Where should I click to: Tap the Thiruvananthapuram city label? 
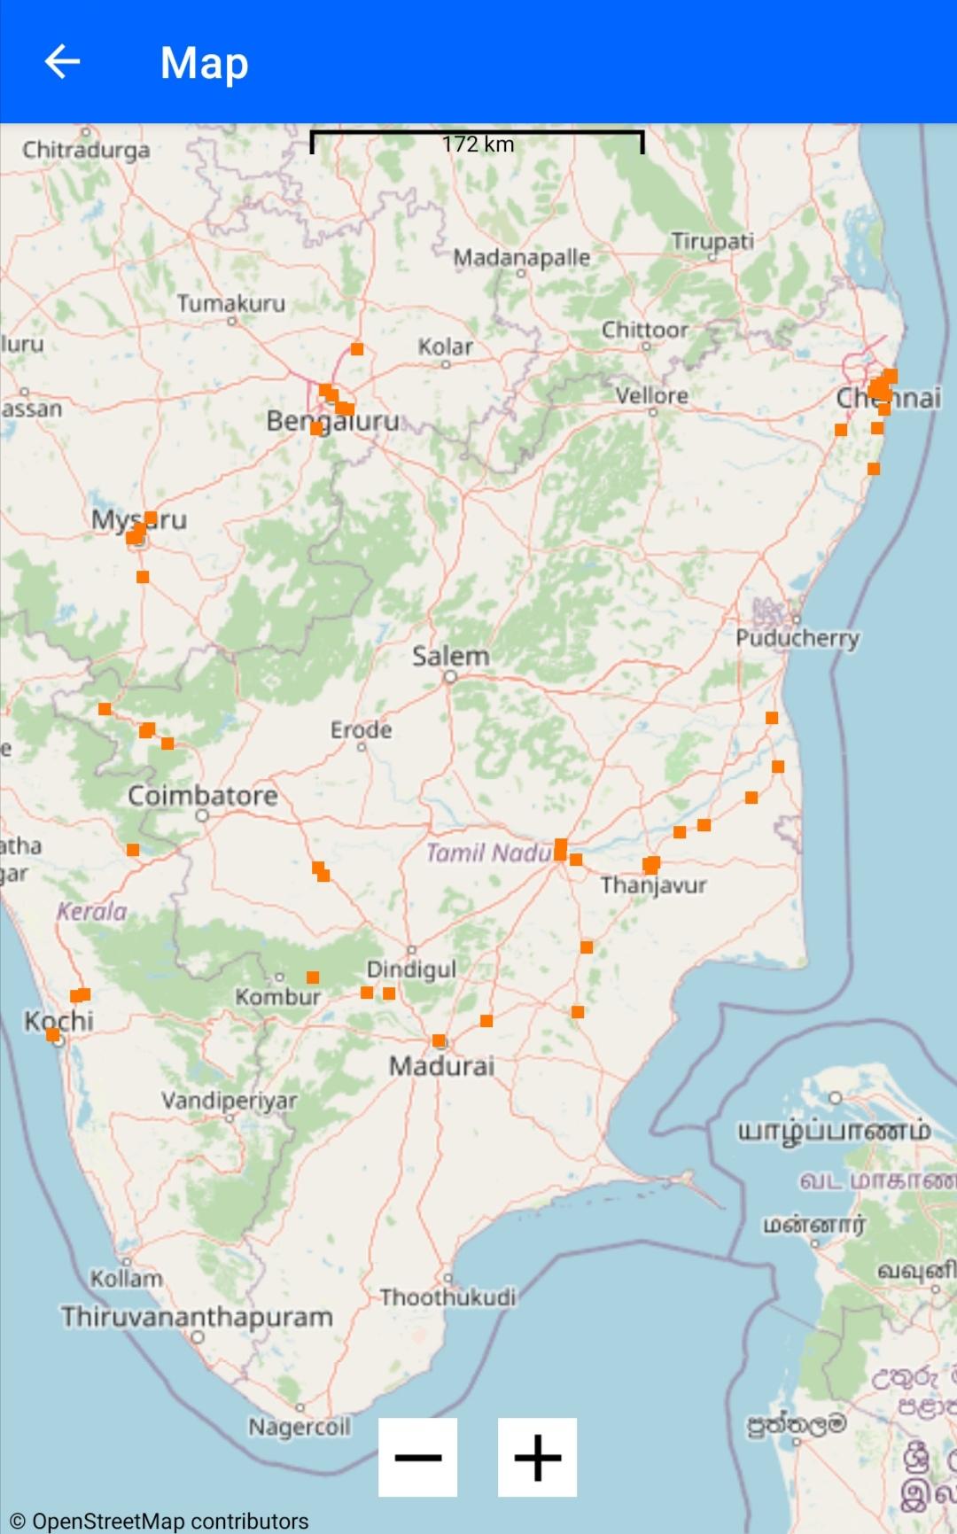(x=197, y=1317)
